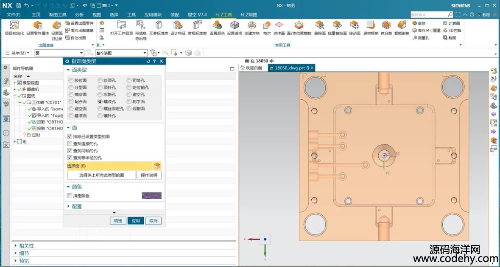Click the 点作面 tool icon
This screenshot has height=267, width=500.
tap(279, 28)
